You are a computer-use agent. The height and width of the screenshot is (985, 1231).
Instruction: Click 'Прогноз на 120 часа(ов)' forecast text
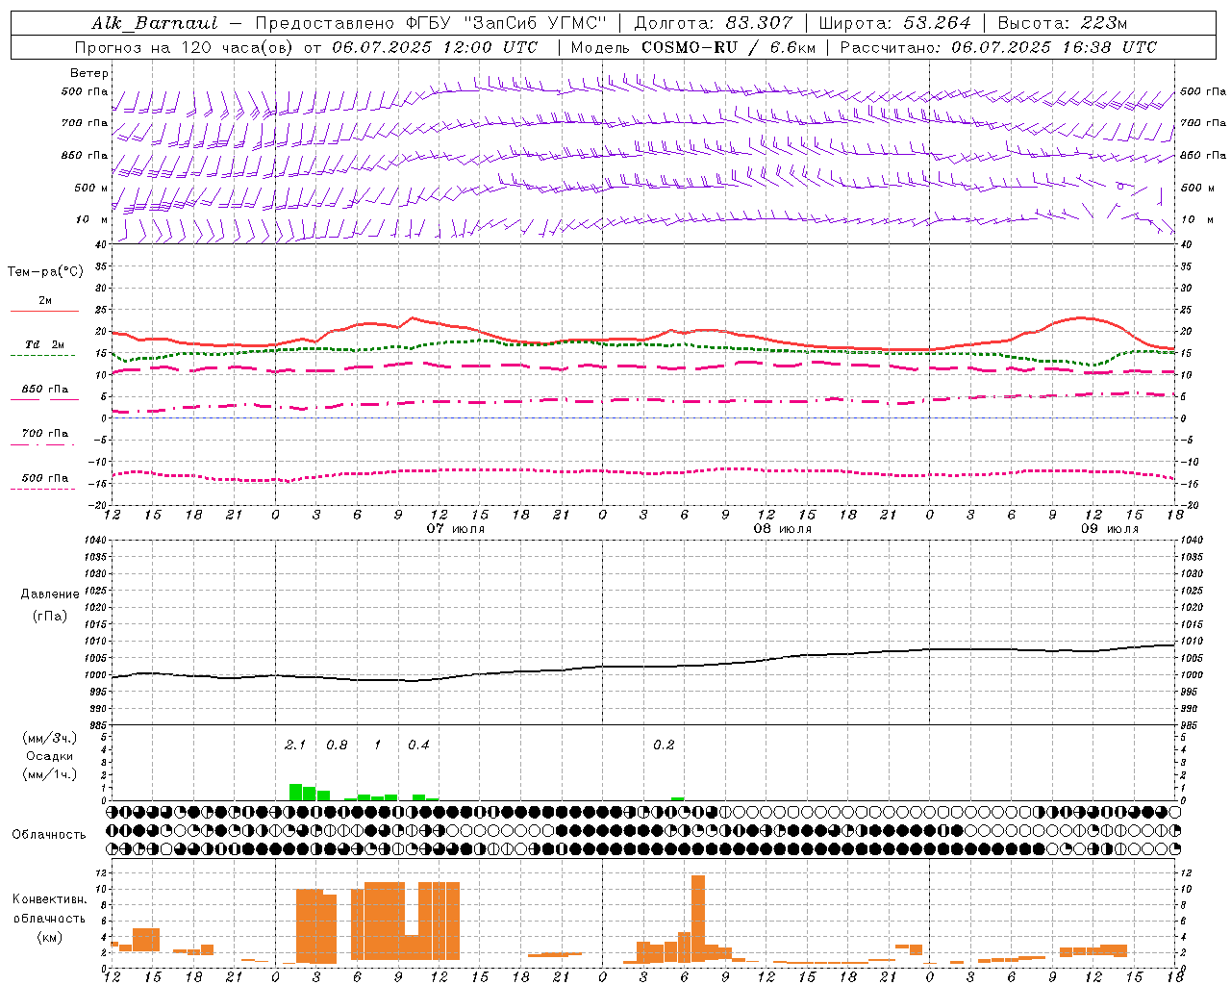coord(186,47)
